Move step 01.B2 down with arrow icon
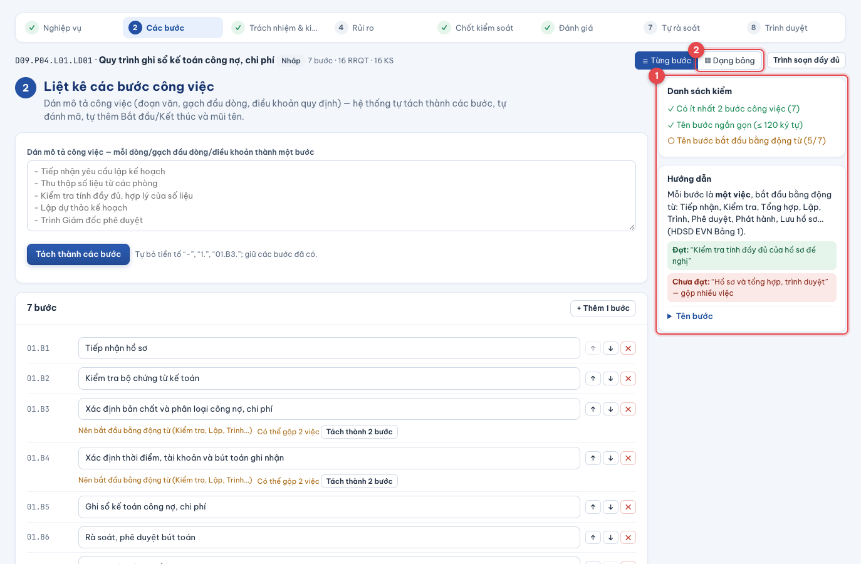Image resolution: width=861 pixels, height=564 pixels. click(610, 379)
